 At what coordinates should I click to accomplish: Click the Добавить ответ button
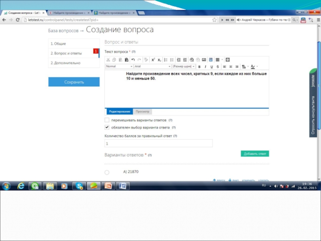255,154
